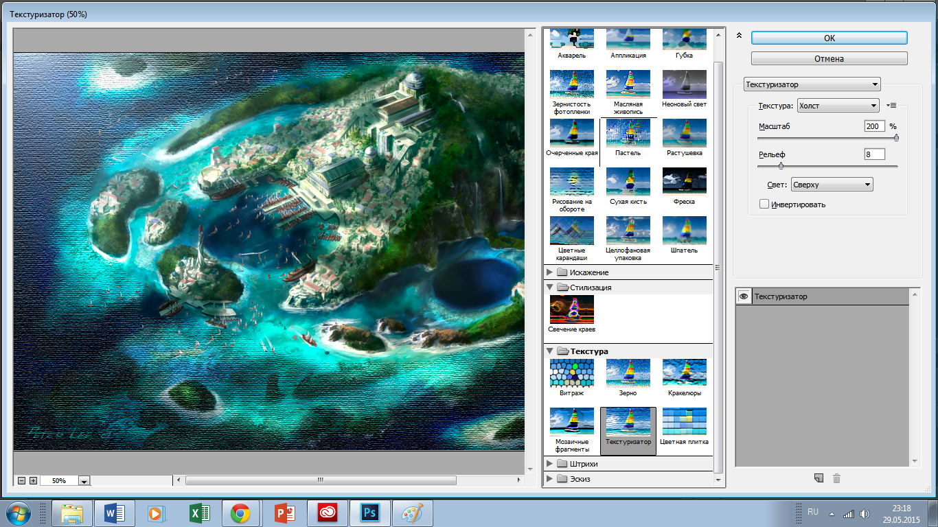This screenshot has width=938, height=527.
Task: Create a new effect layer
Action: (819, 478)
